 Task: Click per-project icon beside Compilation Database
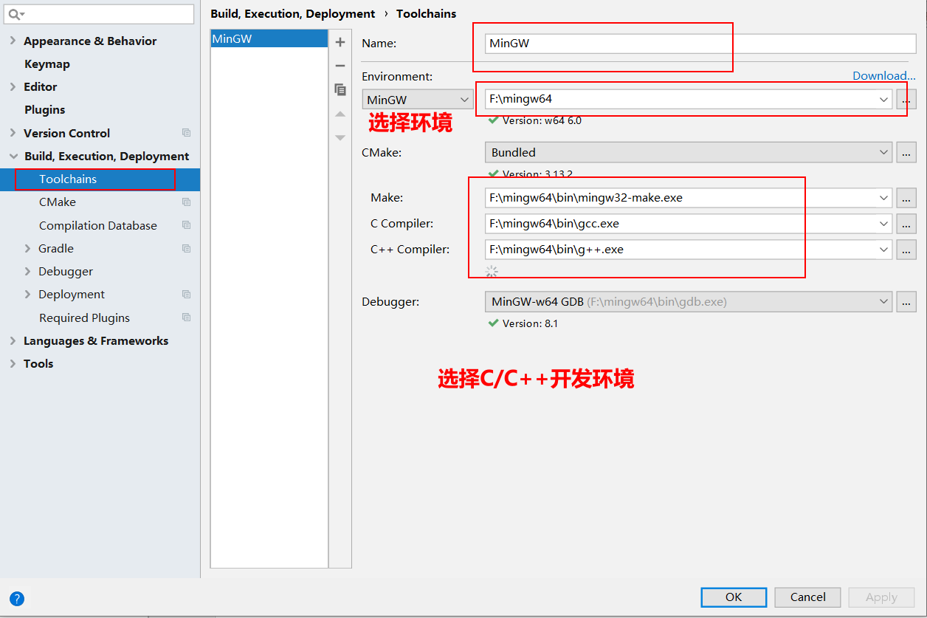click(186, 225)
